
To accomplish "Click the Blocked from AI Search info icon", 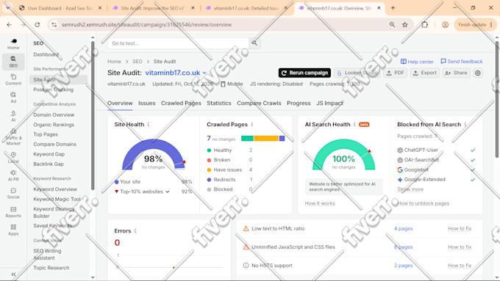I will [x=465, y=124].
